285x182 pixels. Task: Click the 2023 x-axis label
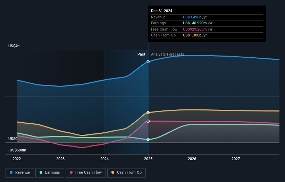60,159
